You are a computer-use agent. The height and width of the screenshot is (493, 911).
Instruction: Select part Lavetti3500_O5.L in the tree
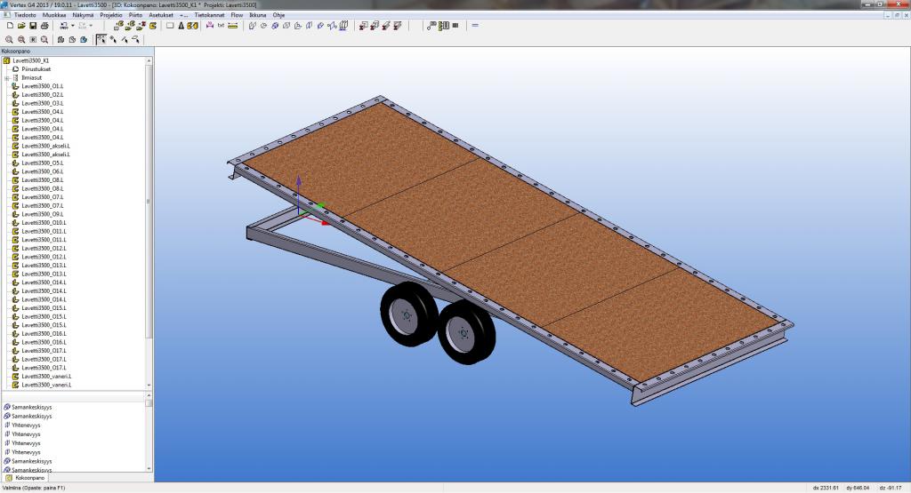click(x=43, y=163)
